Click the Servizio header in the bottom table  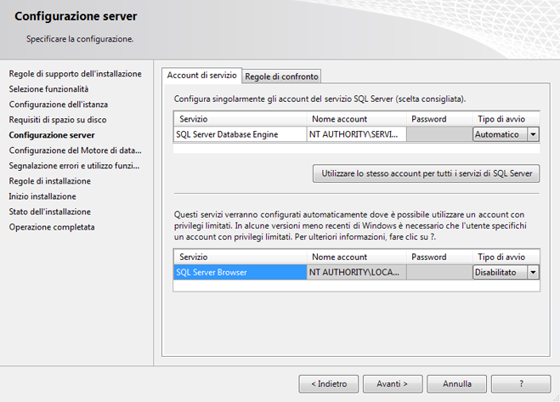coord(240,257)
